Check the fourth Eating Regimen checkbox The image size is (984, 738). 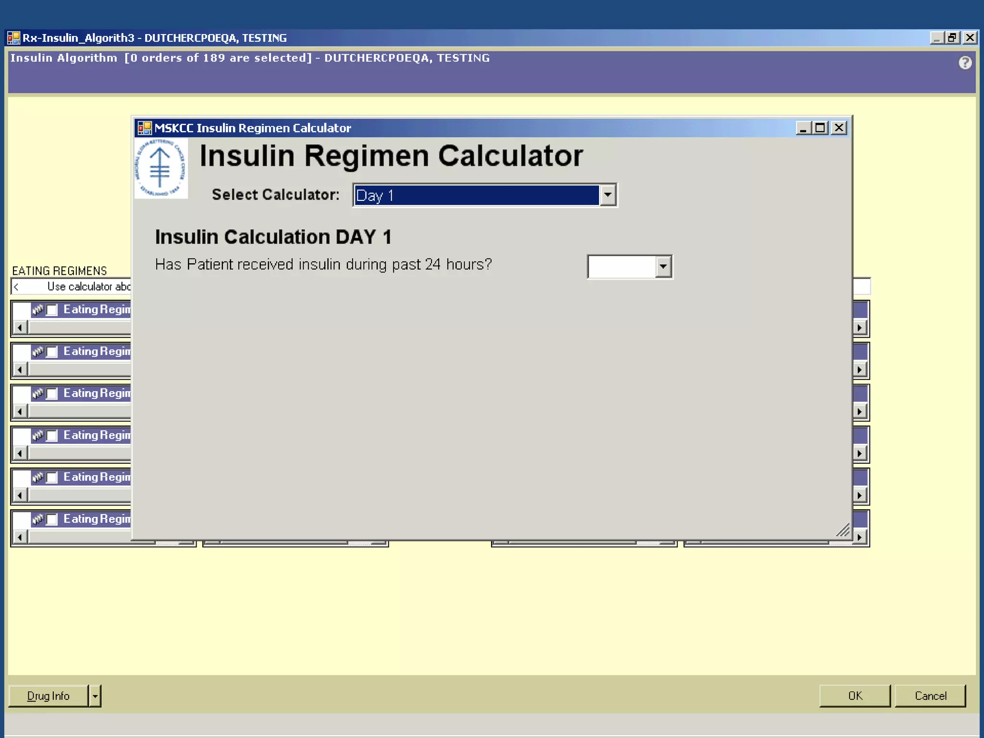(x=52, y=435)
